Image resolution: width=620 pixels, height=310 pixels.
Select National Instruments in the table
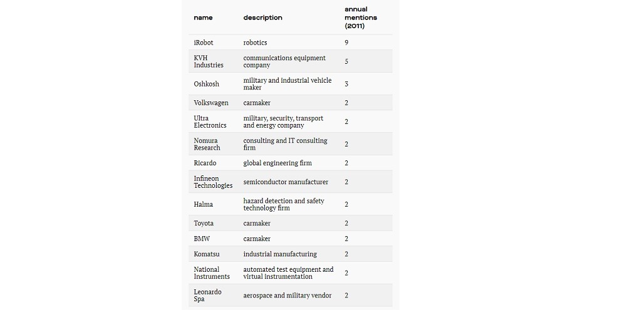pyautogui.click(x=212, y=273)
